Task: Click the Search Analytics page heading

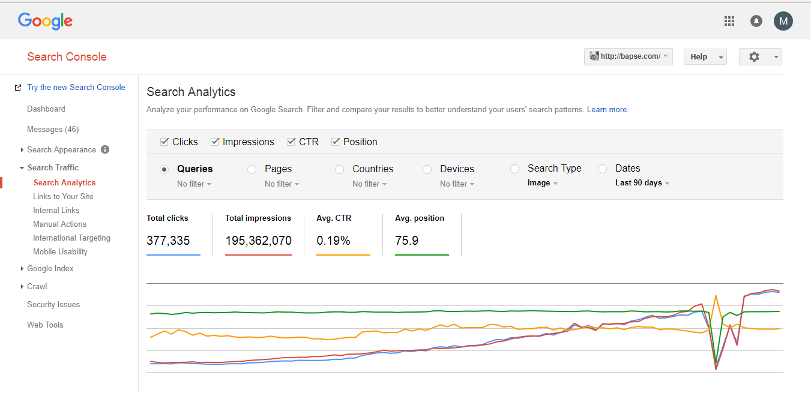Action: click(191, 92)
